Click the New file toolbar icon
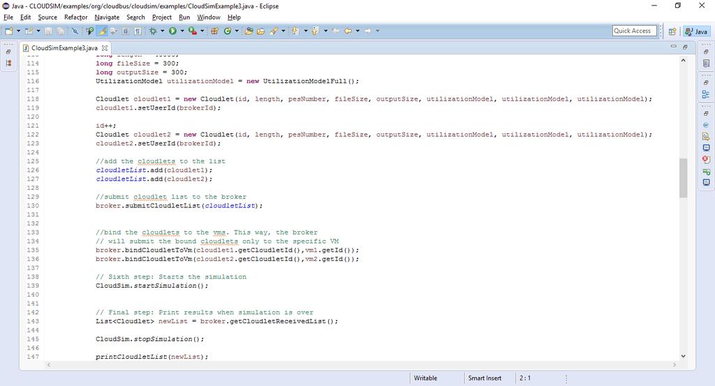The height and width of the screenshot is (386, 715). pyautogui.click(x=8, y=31)
